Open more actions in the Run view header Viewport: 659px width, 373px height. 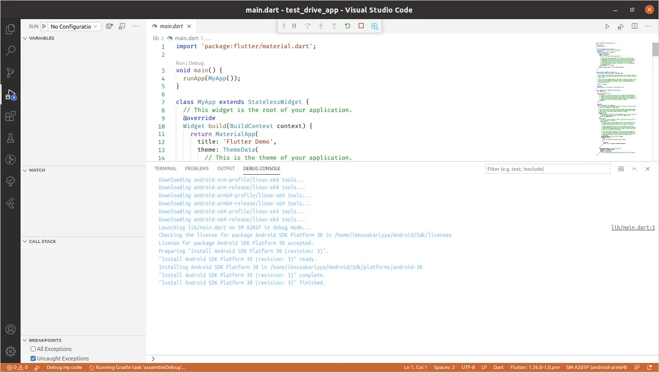point(135,26)
